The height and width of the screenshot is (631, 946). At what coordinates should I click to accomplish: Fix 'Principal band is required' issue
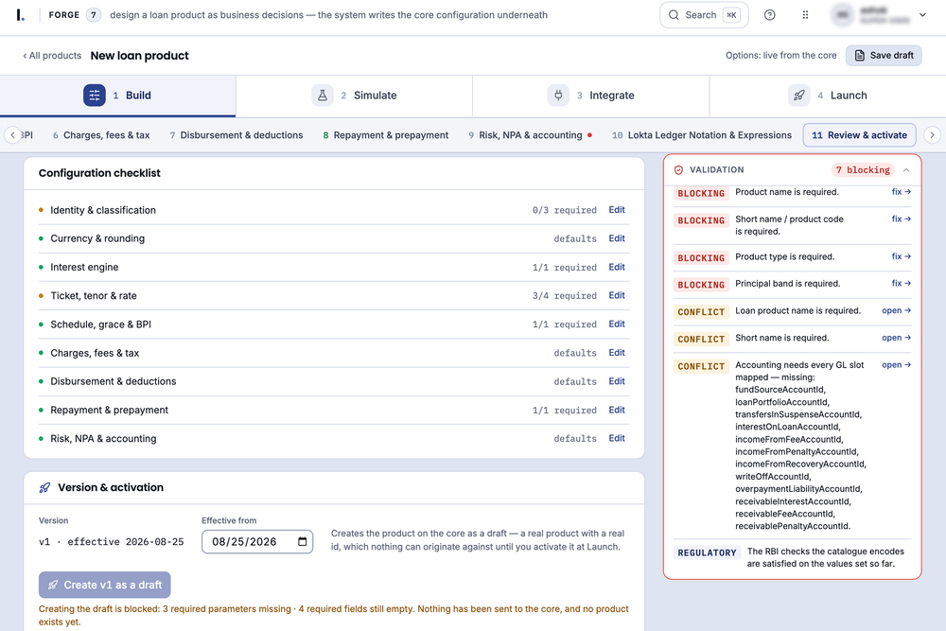(x=902, y=283)
